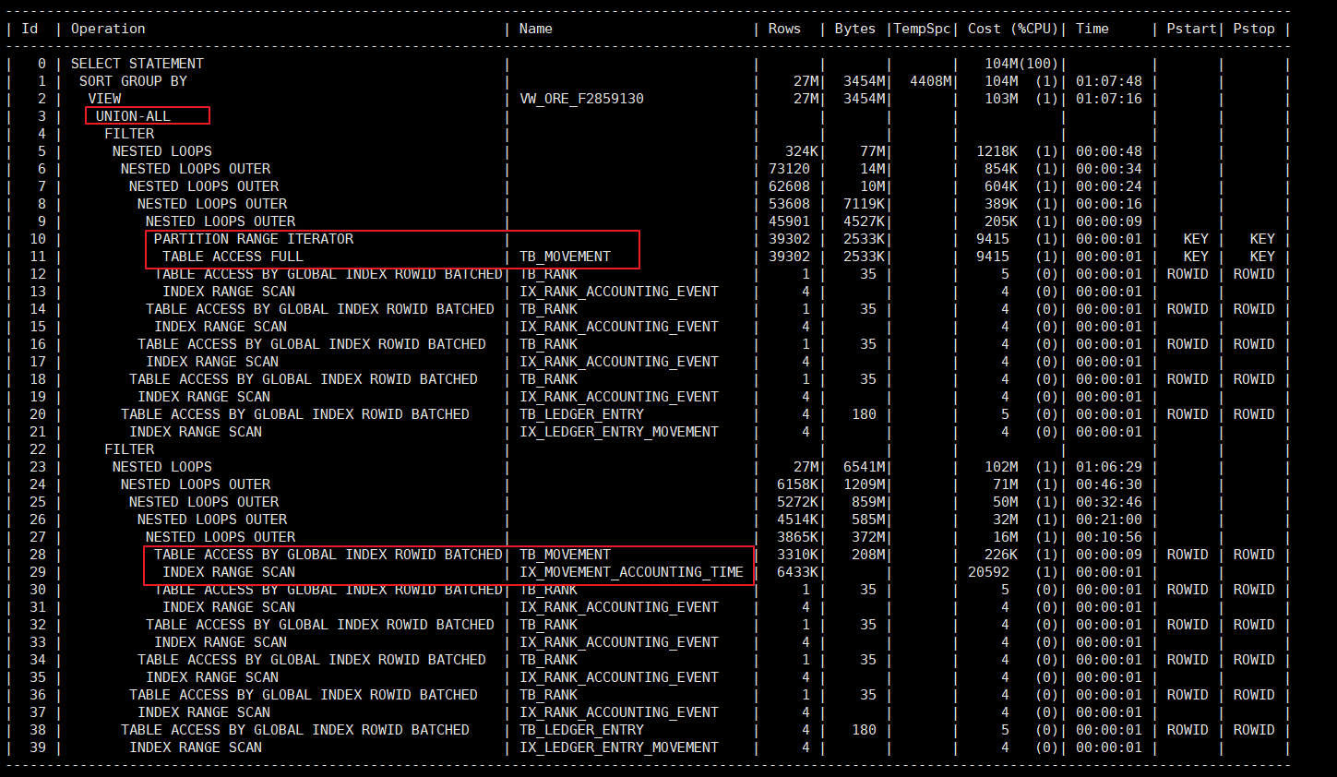The width and height of the screenshot is (1337, 777).
Task: Click the Bytes column header
Action: coord(854,29)
